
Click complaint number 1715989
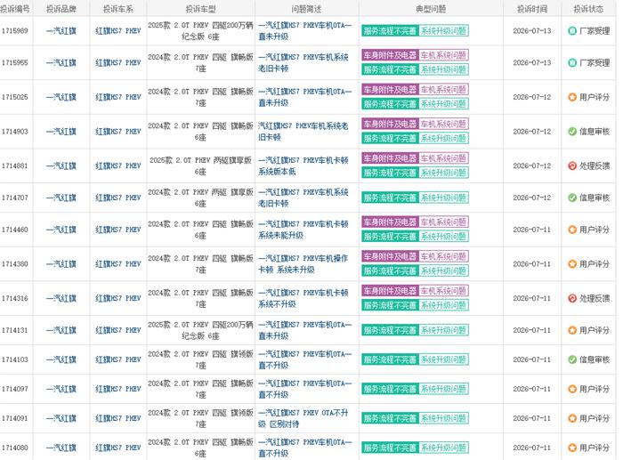click(x=15, y=30)
